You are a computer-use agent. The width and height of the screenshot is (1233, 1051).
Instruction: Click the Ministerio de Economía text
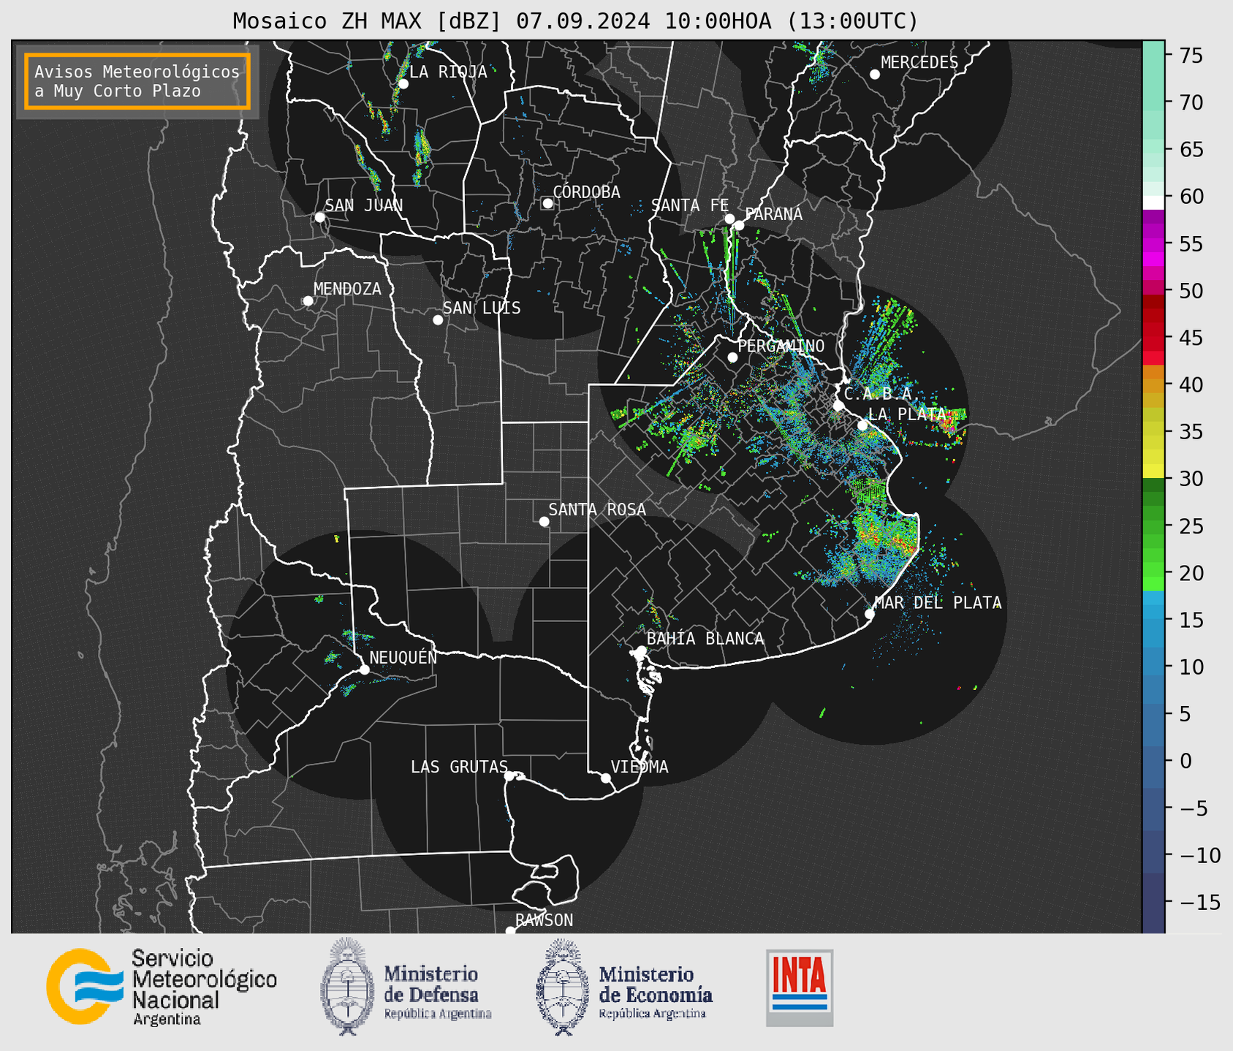656,984
